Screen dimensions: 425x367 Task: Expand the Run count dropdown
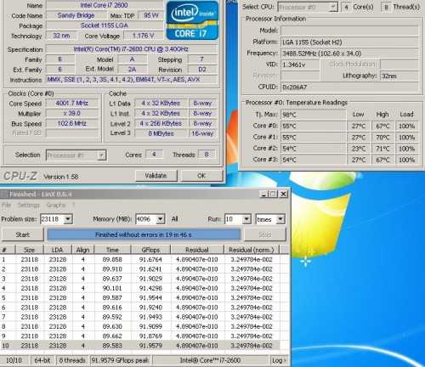pyautogui.click(x=246, y=219)
